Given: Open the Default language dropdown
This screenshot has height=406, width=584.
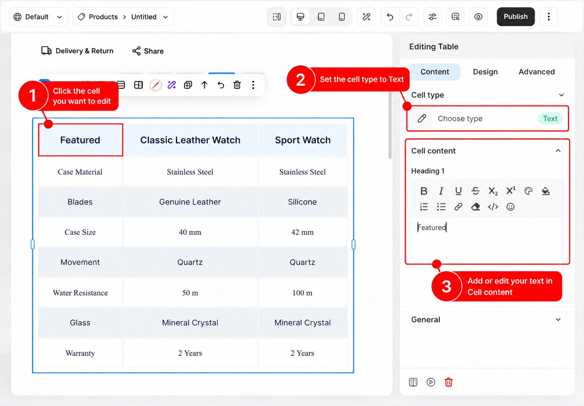Looking at the screenshot, I should (x=38, y=17).
